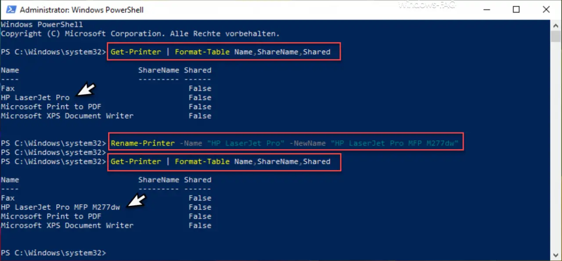Click the 'Shared' header of second table
562x261 pixels.
tap(198, 180)
